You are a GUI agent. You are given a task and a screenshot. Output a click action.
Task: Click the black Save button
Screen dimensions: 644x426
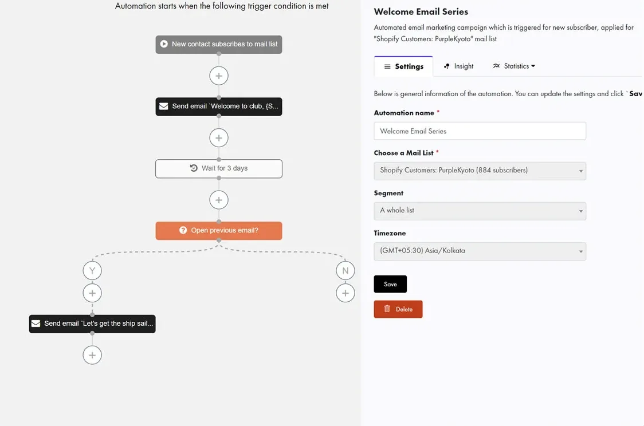pyautogui.click(x=390, y=284)
